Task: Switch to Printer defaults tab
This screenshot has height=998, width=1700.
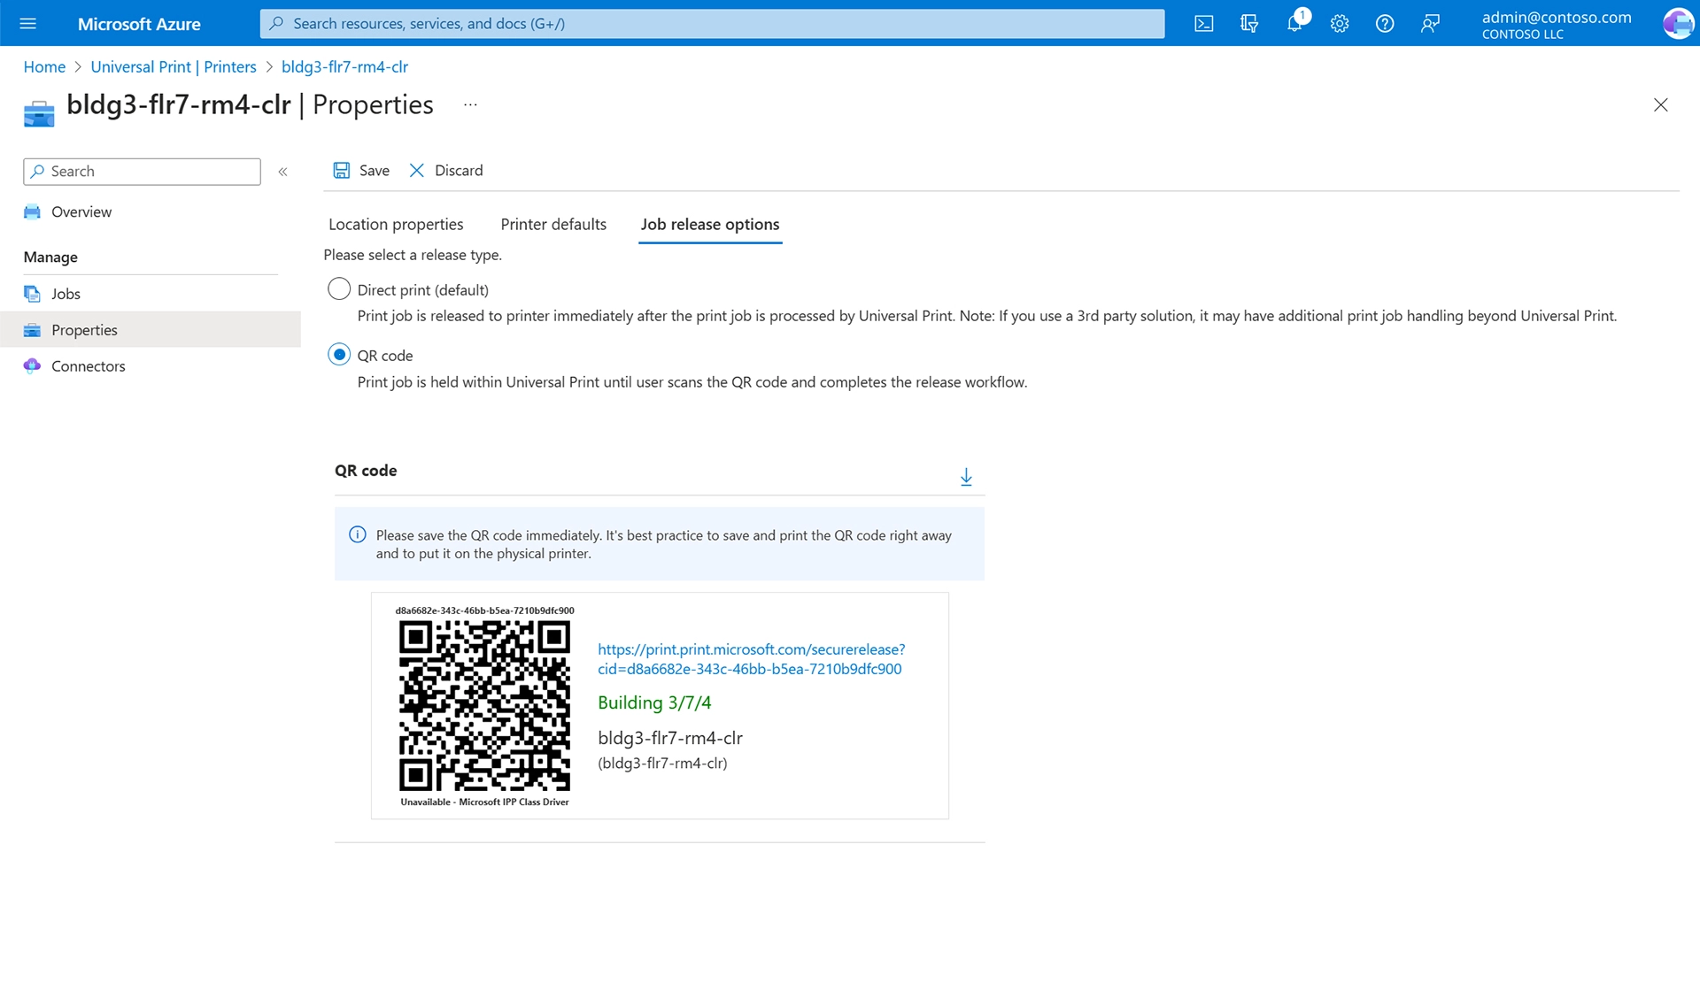Action: coord(553,225)
